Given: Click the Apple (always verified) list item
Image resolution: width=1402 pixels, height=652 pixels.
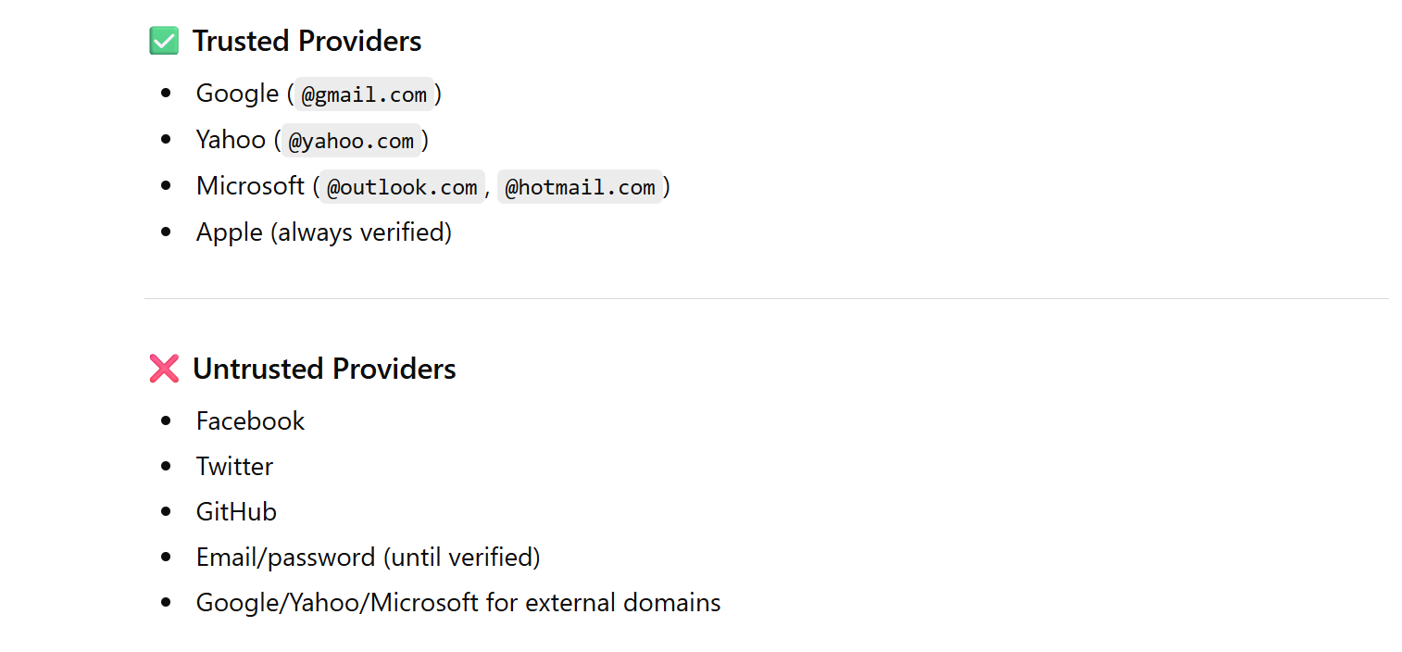Looking at the screenshot, I should [323, 232].
